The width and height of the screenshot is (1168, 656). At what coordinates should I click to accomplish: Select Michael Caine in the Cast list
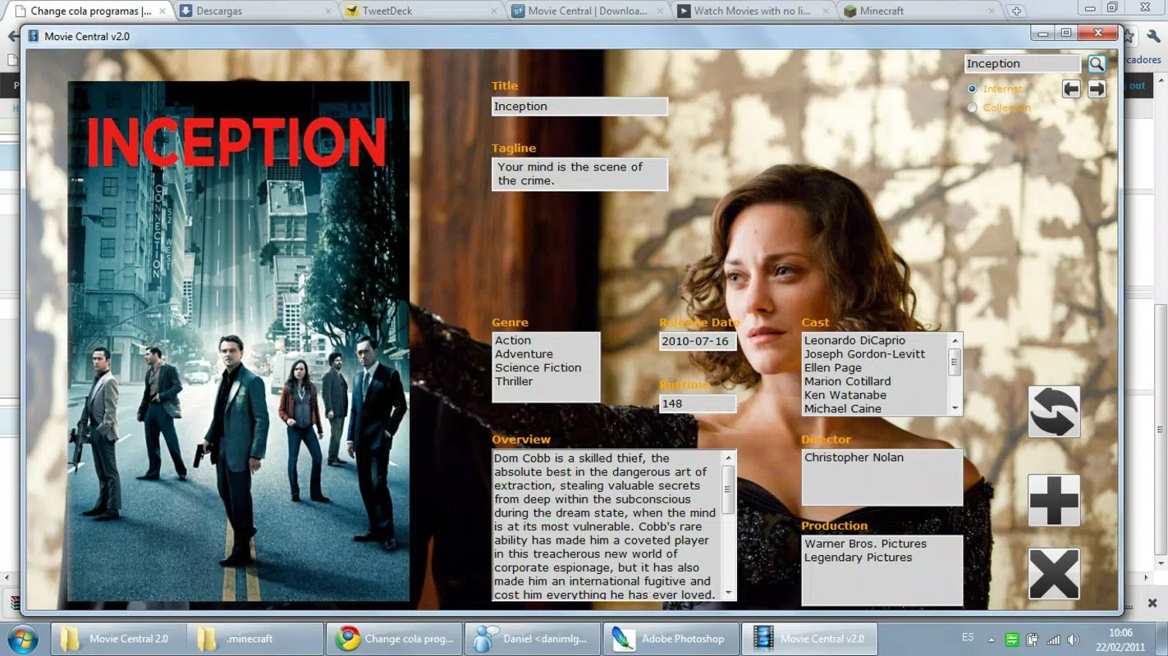click(843, 408)
